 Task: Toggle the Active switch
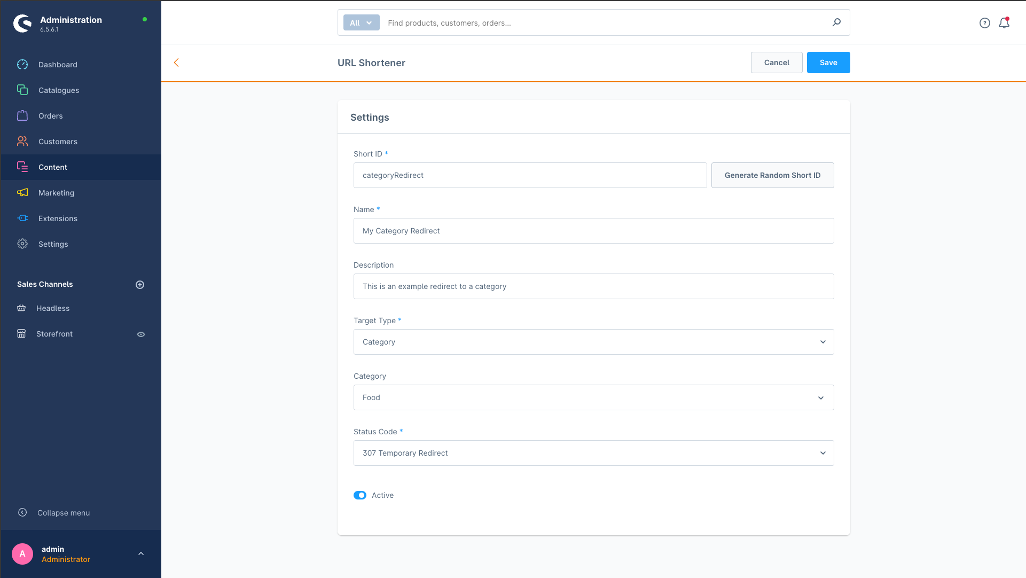360,495
